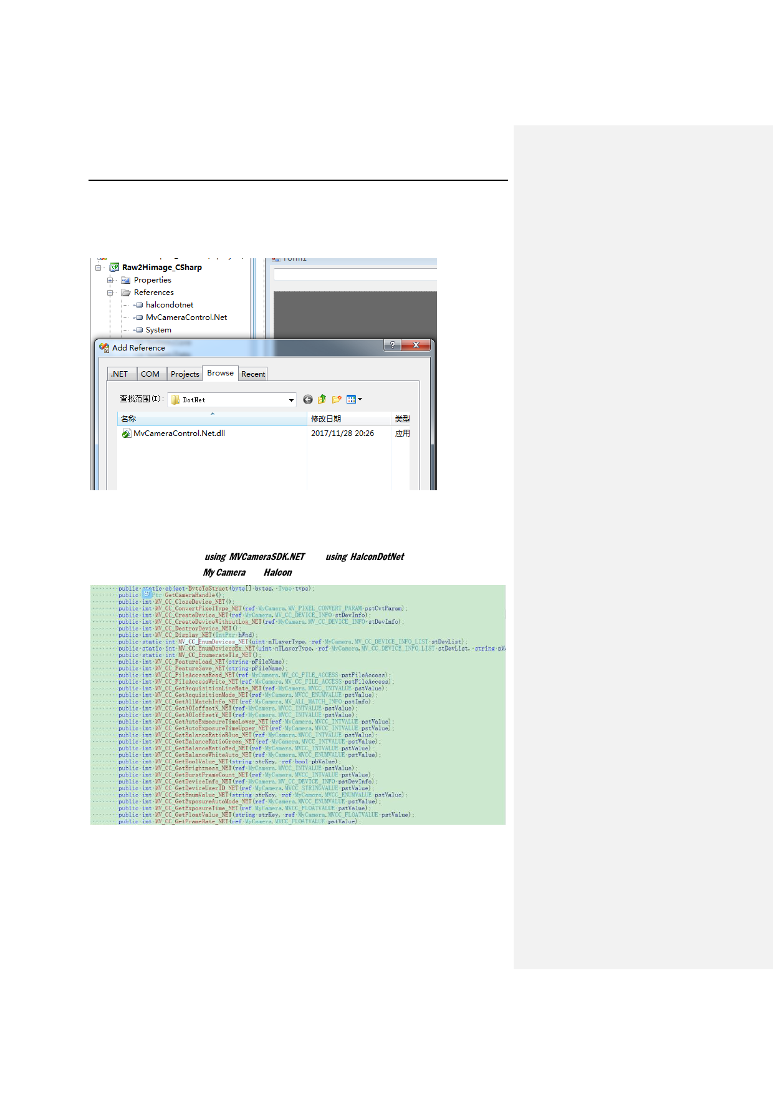773x1094 pixels.
Task: Select the halcondotnet reference
Action: coord(170,305)
